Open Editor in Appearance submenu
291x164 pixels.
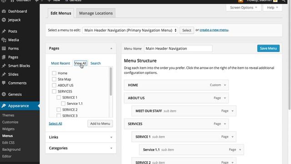pos(7,156)
